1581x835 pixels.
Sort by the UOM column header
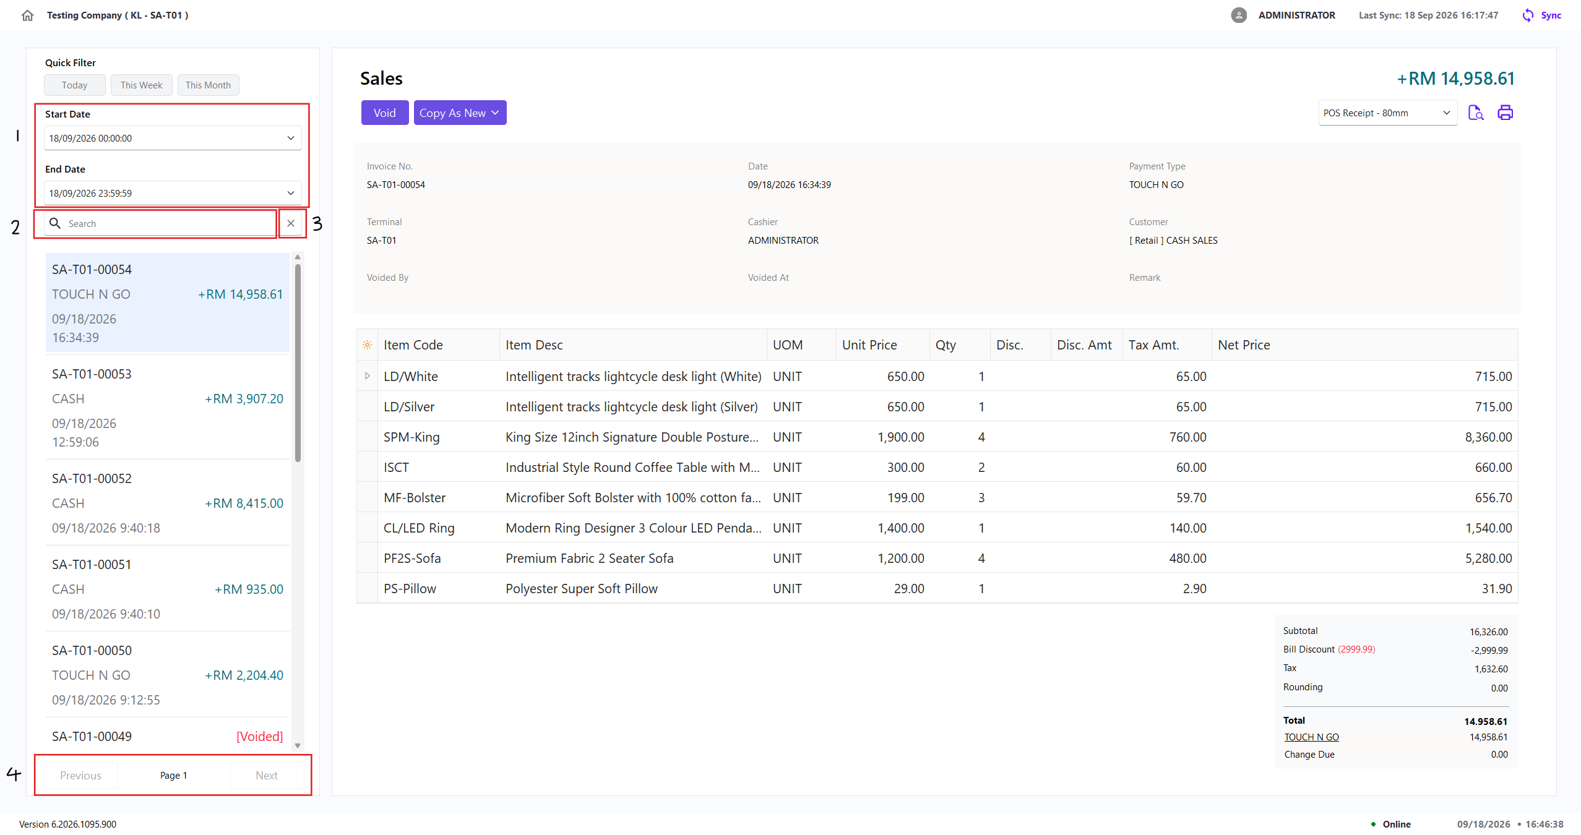tap(801, 345)
